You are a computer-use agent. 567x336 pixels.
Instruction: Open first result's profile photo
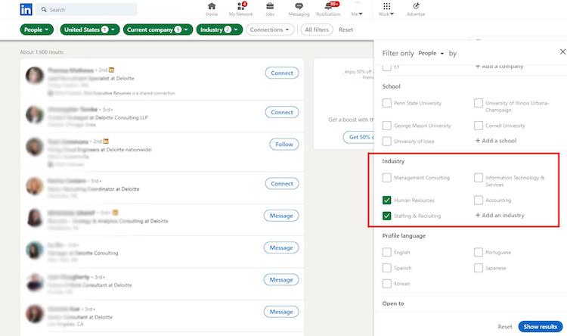pyautogui.click(x=35, y=76)
